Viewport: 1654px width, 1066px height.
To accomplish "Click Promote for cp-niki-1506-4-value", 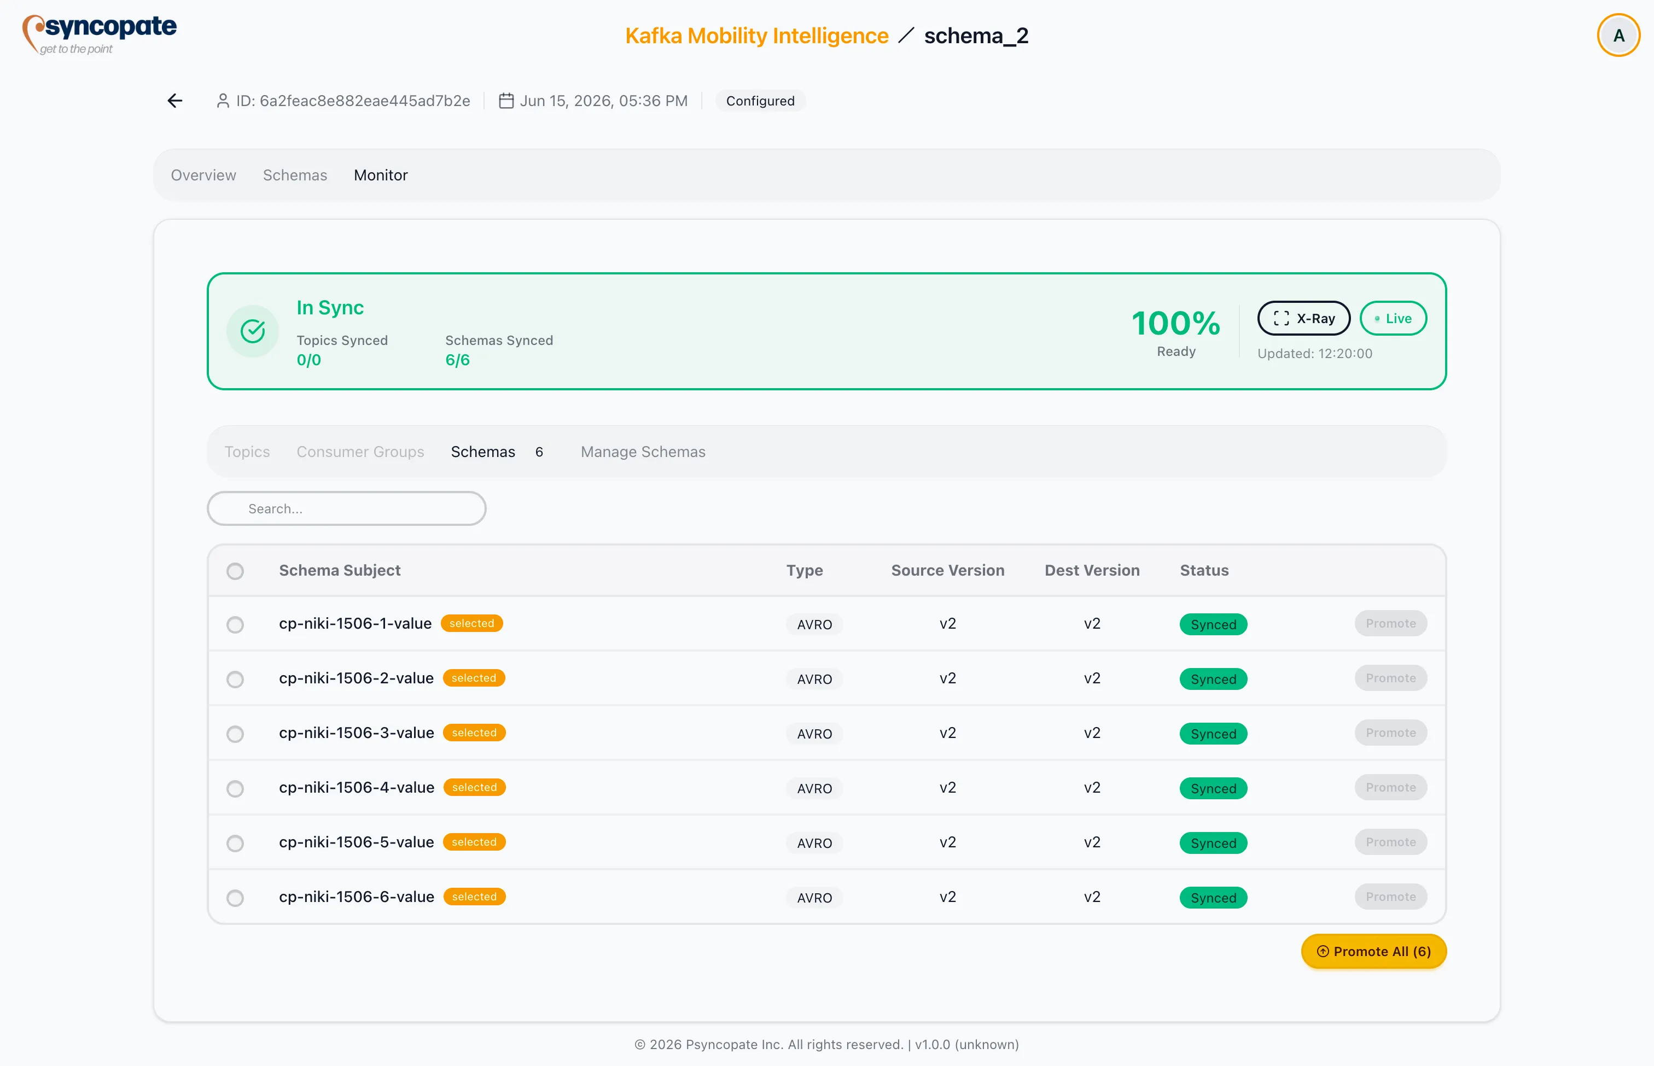I will (1391, 787).
